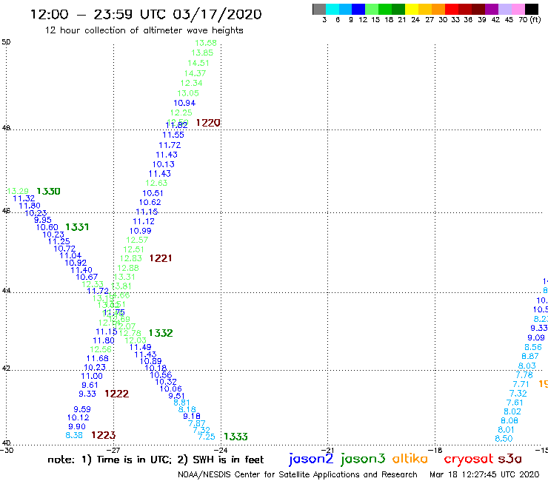The width and height of the screenshot is (548, 481).
Task: Select the value 12.83 beside 1221
Action: click(x=131, y=258)
